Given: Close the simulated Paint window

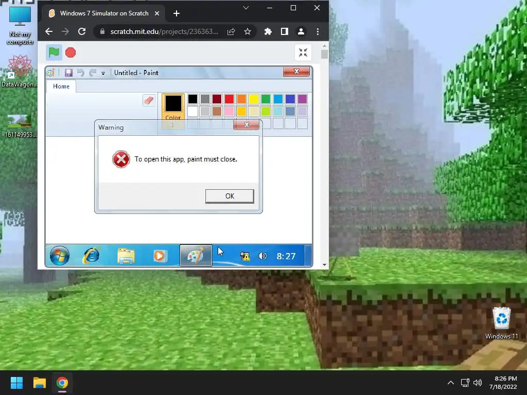Looking at the screenshot, I should point(296,71).
